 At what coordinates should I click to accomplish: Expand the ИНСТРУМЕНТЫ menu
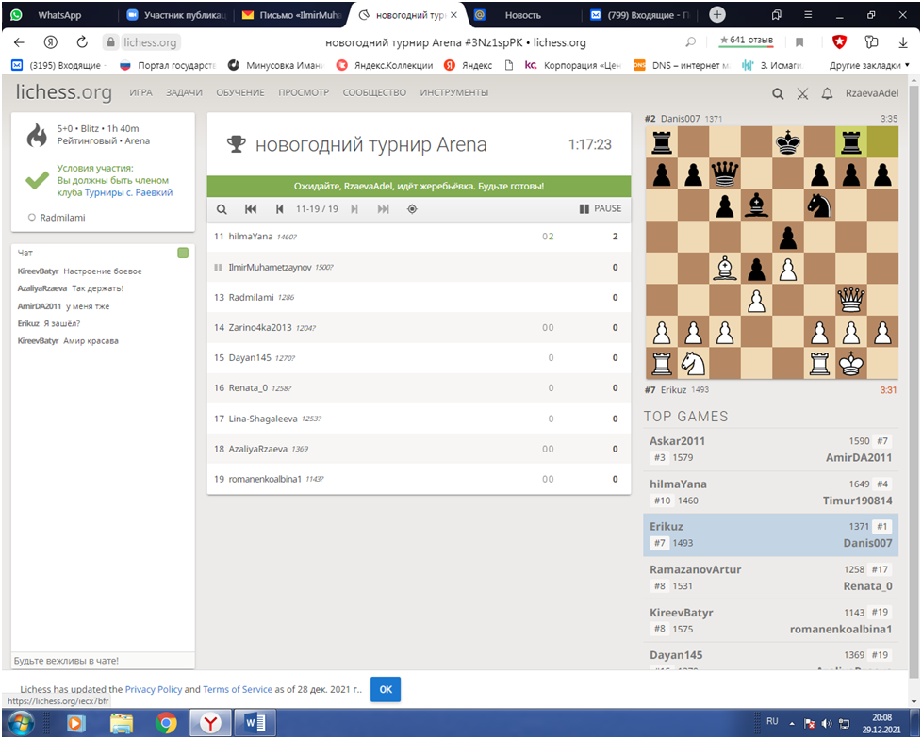454,92
